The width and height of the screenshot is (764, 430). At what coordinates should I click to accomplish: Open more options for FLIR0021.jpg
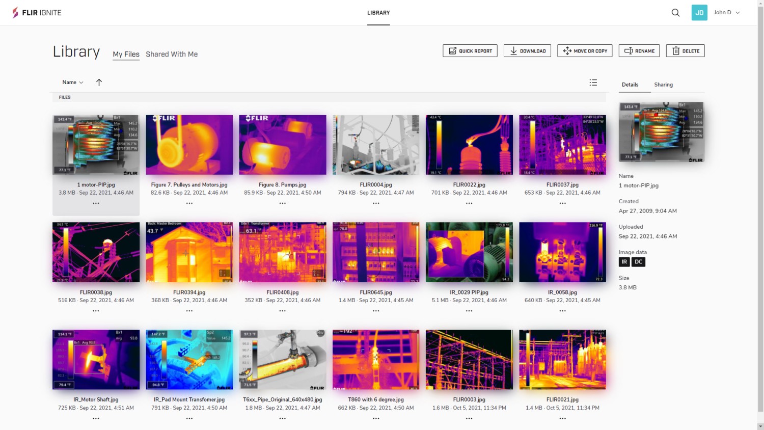[x=562, y=418]
